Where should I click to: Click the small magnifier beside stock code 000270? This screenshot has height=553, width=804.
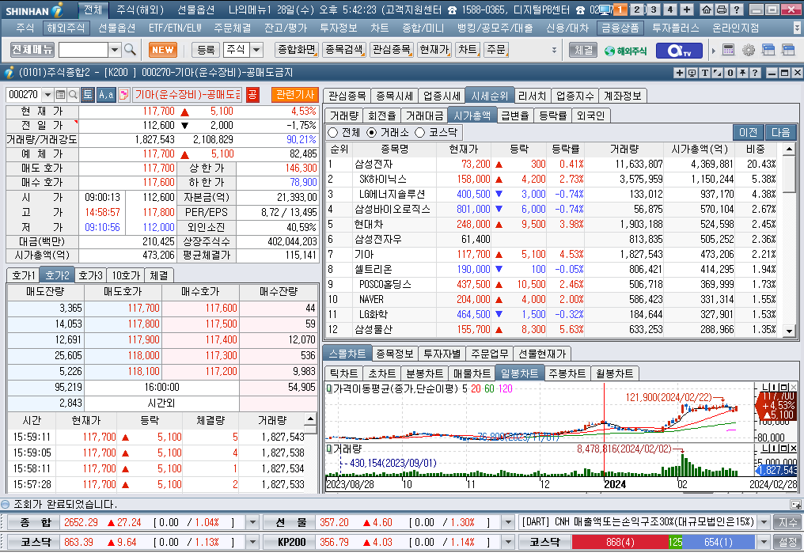pyautogui.click(x=73, y=95)
